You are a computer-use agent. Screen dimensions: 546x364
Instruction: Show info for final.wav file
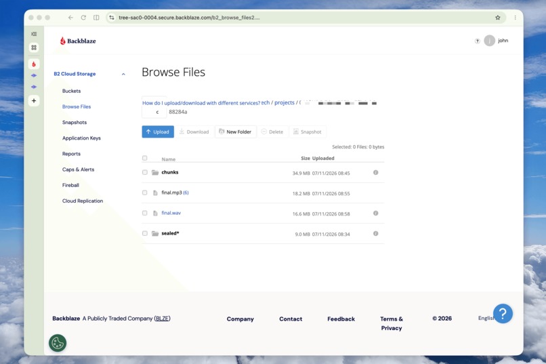click(376, 213)
